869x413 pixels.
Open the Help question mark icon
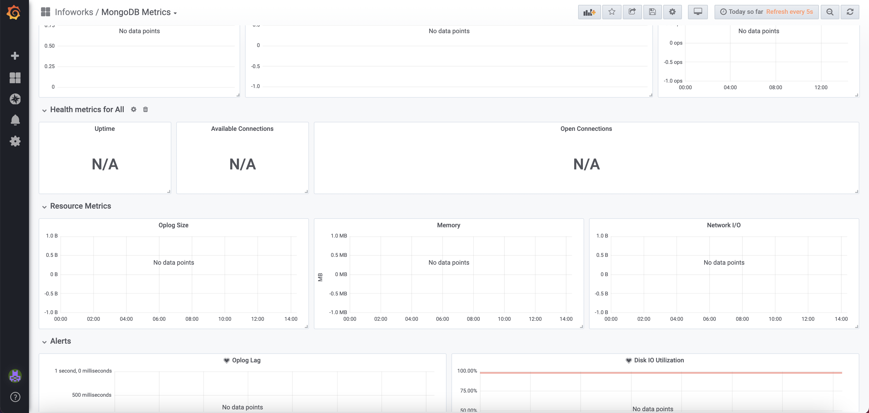[15, 397]
